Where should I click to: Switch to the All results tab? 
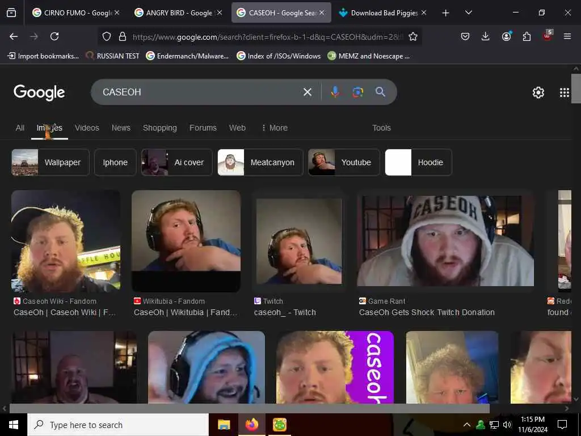point(20,128)
